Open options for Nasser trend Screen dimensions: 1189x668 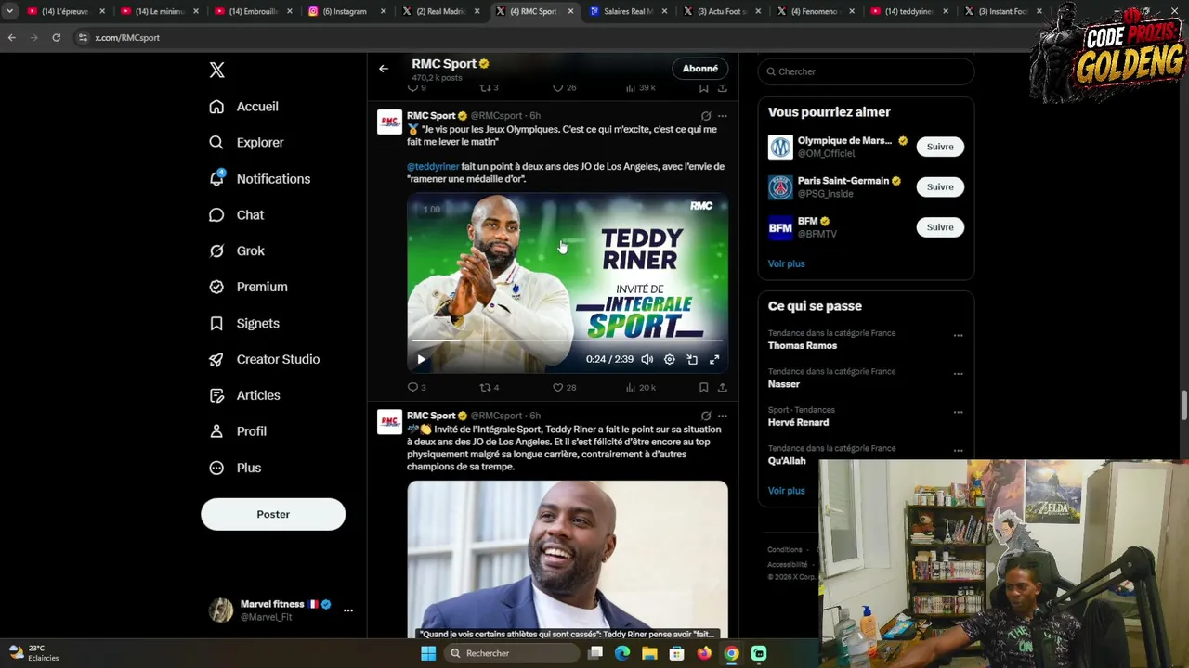(x=958, y=374)
